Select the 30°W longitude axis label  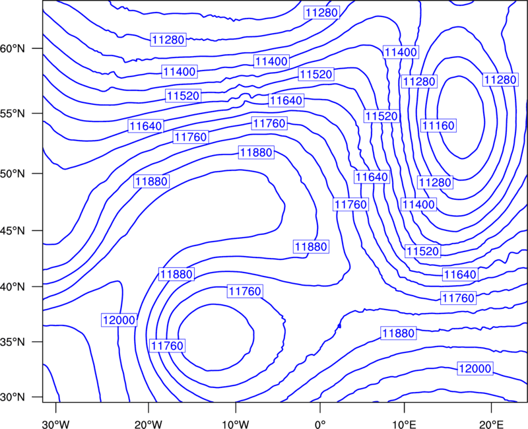[56, 424]
